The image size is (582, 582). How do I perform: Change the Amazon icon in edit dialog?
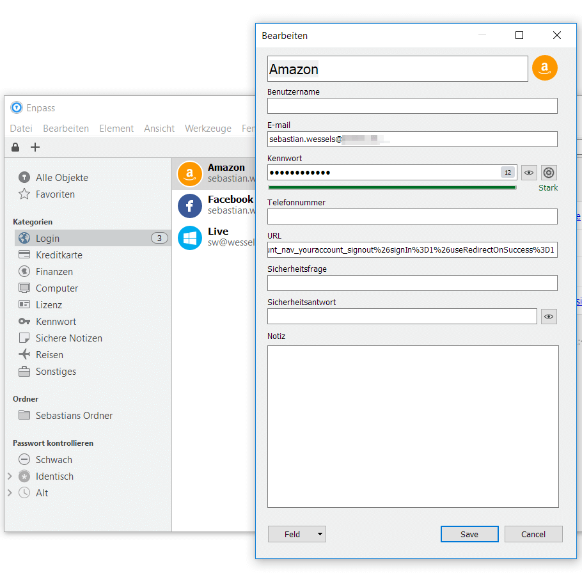(x=544, y=68)
